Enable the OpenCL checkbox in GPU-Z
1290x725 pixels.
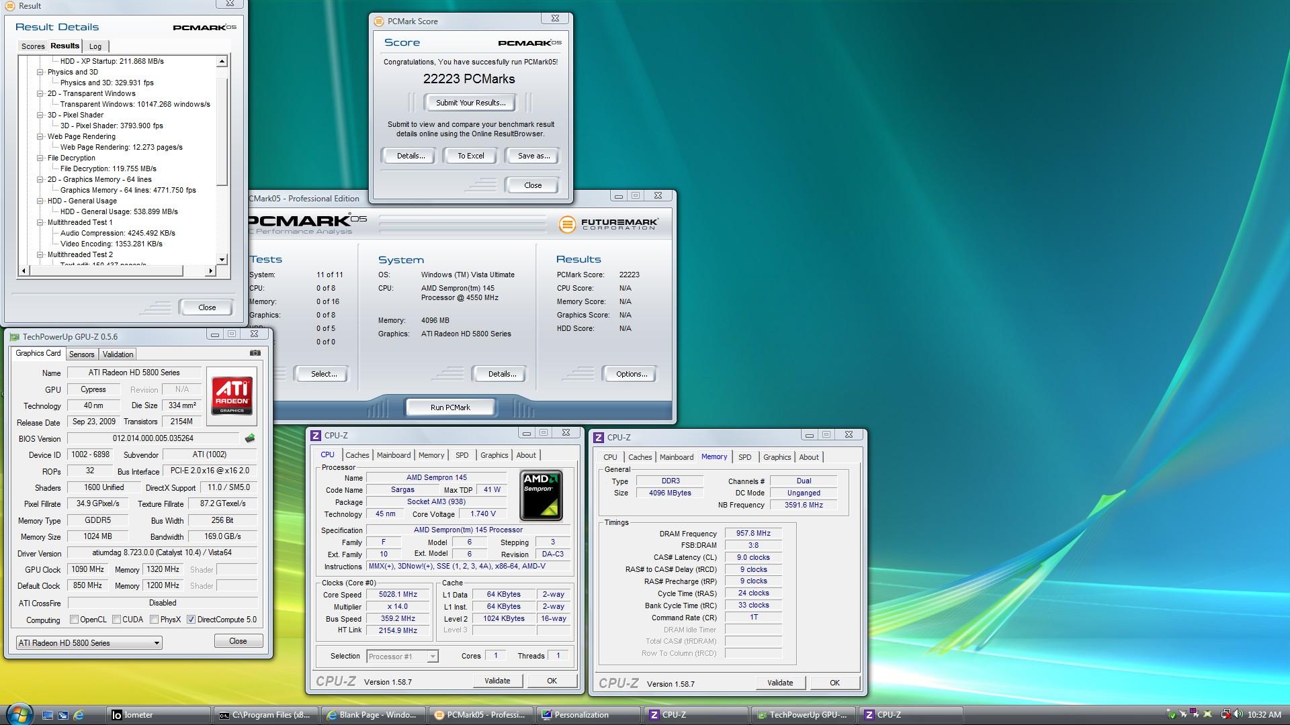click(75, 620)
